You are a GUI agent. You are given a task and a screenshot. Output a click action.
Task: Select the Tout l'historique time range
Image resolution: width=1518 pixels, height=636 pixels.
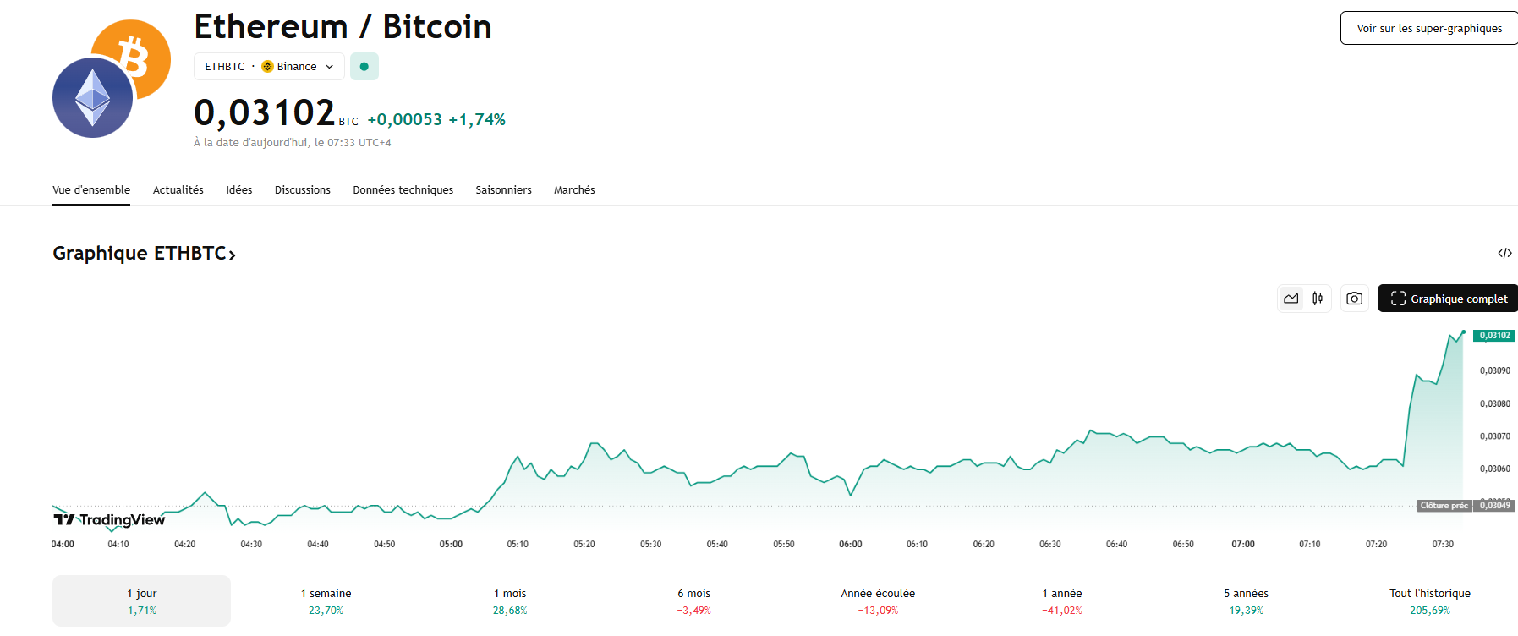click(x=1429, y=600)
